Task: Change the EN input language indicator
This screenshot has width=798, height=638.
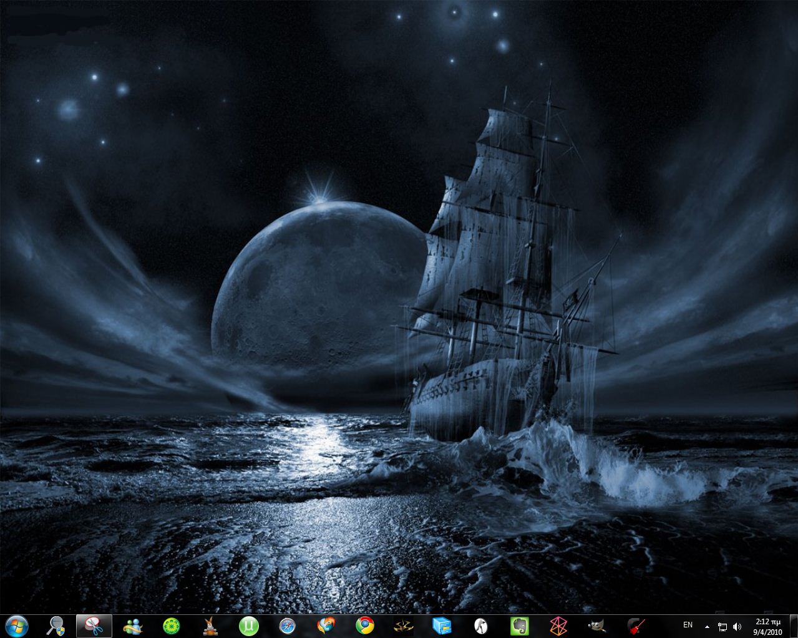Action: (688, 625)
